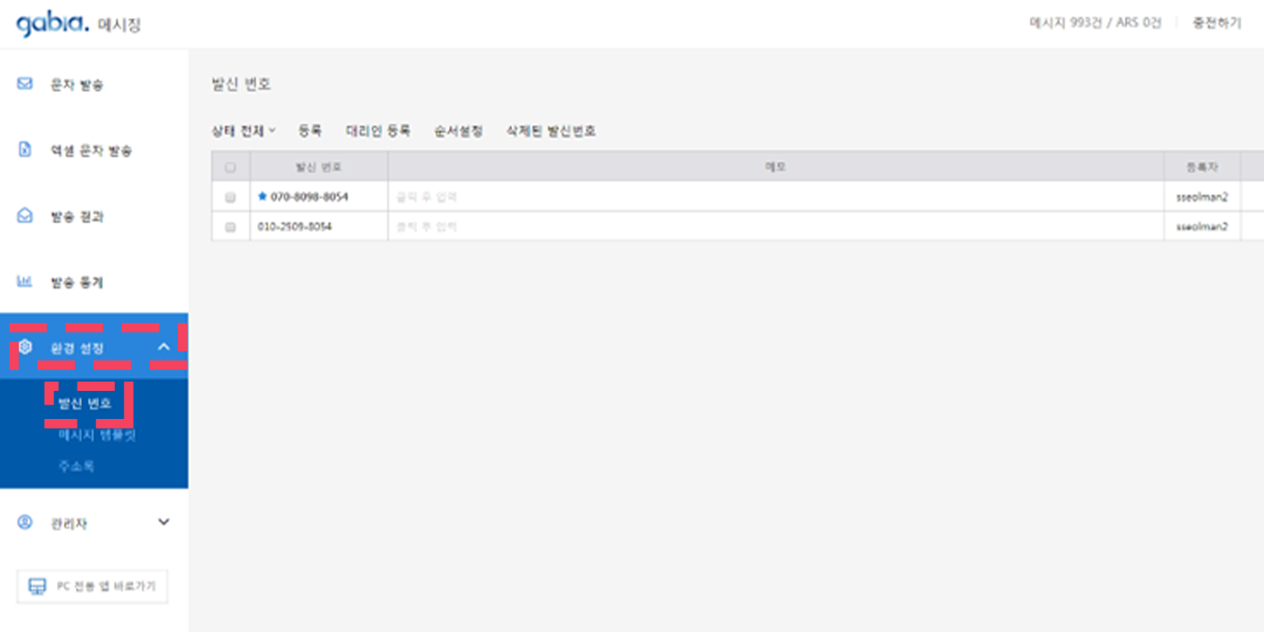Go to the 발송 결과 menu
The width and height of the screenshot is (1264, 632).
pyautogui.click(x=77, y=217)
